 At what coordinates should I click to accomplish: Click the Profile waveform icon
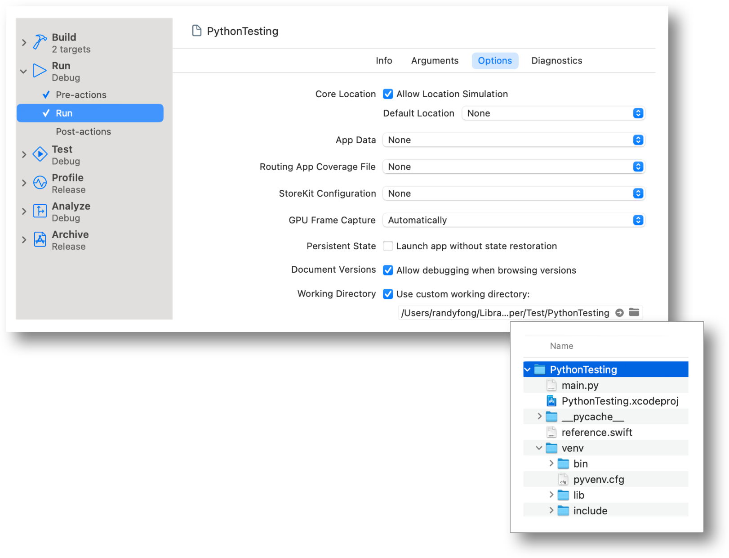(40, 183)
